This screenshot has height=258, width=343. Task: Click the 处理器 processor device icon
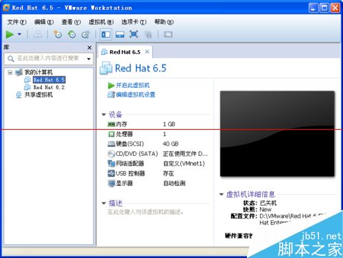[x=111, y=134]
